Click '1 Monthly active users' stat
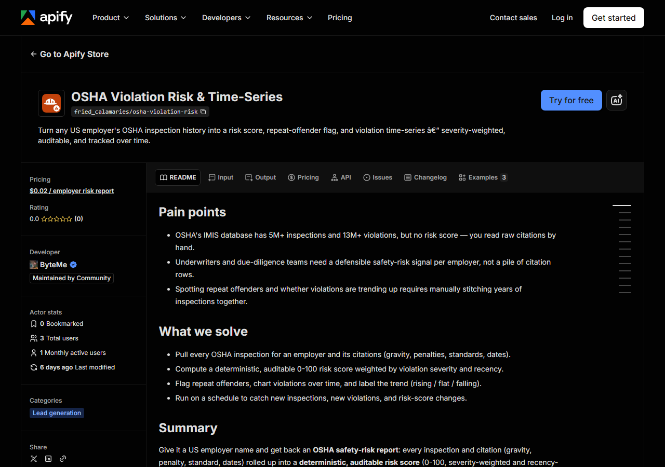Viewport: 665px width, 467px height. [x=68, y=353]
